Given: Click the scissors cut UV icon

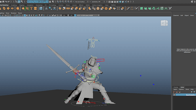Looking at the screenshot, I should (x=170, y=8).
